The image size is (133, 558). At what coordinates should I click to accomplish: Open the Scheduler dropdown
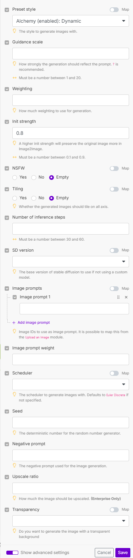[70, 384]
